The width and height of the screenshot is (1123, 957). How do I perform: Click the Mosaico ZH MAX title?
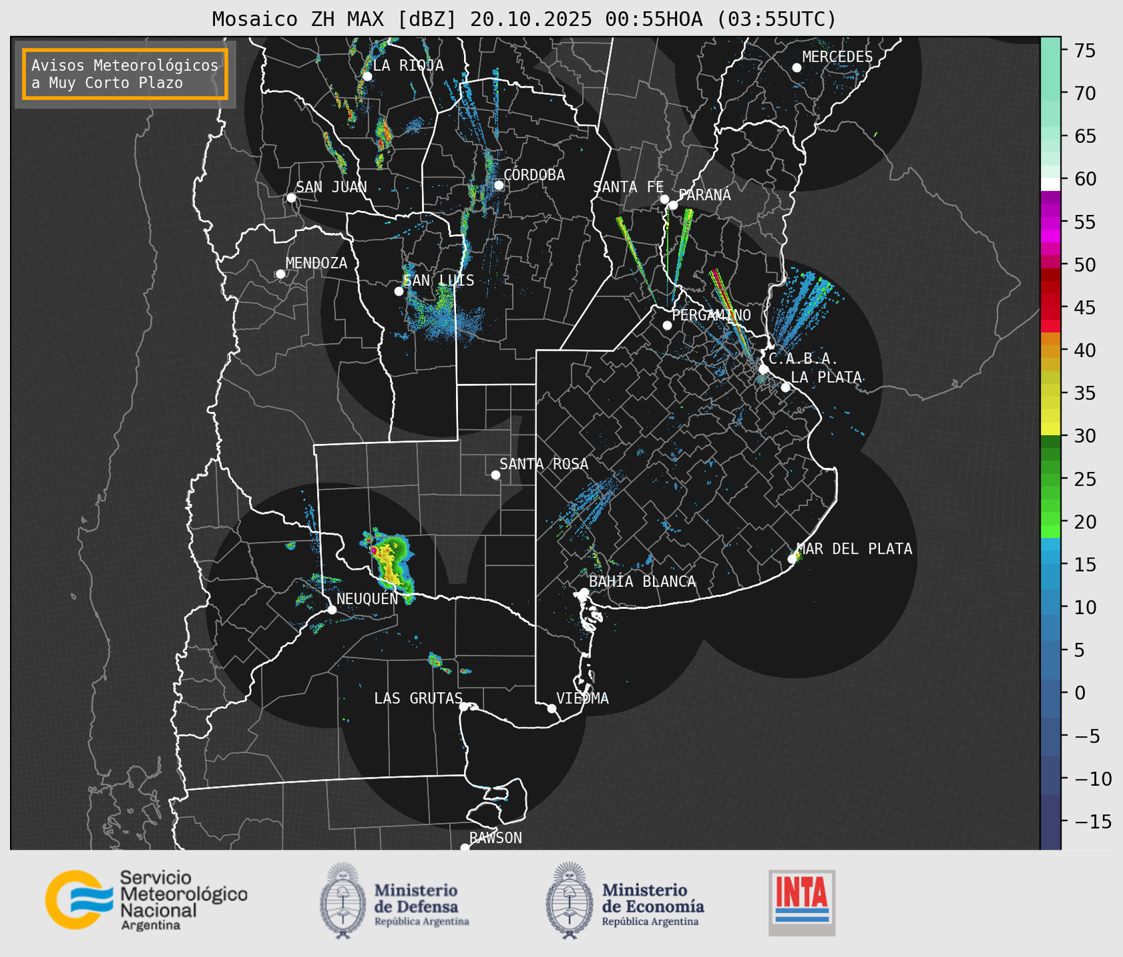(x=523, y=19)
